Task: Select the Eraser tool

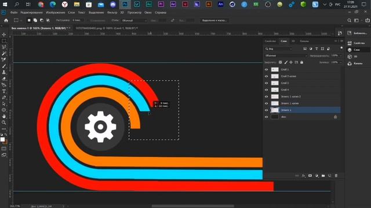Action: (4, 79)
